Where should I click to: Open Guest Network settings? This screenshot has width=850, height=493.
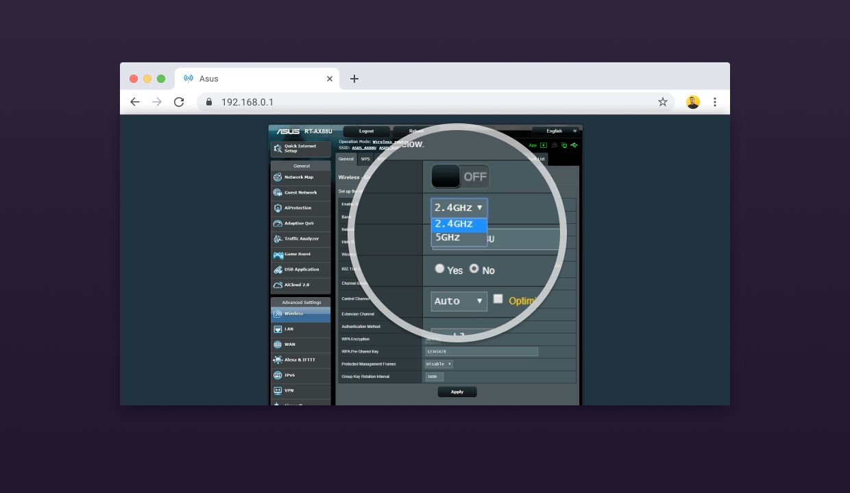pyautogui.click(x=300, y=193)
